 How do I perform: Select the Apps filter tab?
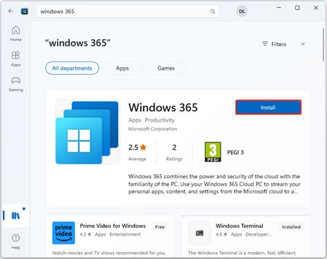tap(122, 68)
